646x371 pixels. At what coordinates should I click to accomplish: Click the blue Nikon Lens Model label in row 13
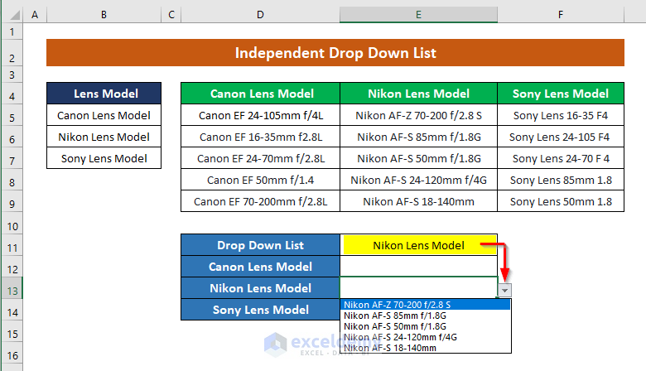click(260, 288)
